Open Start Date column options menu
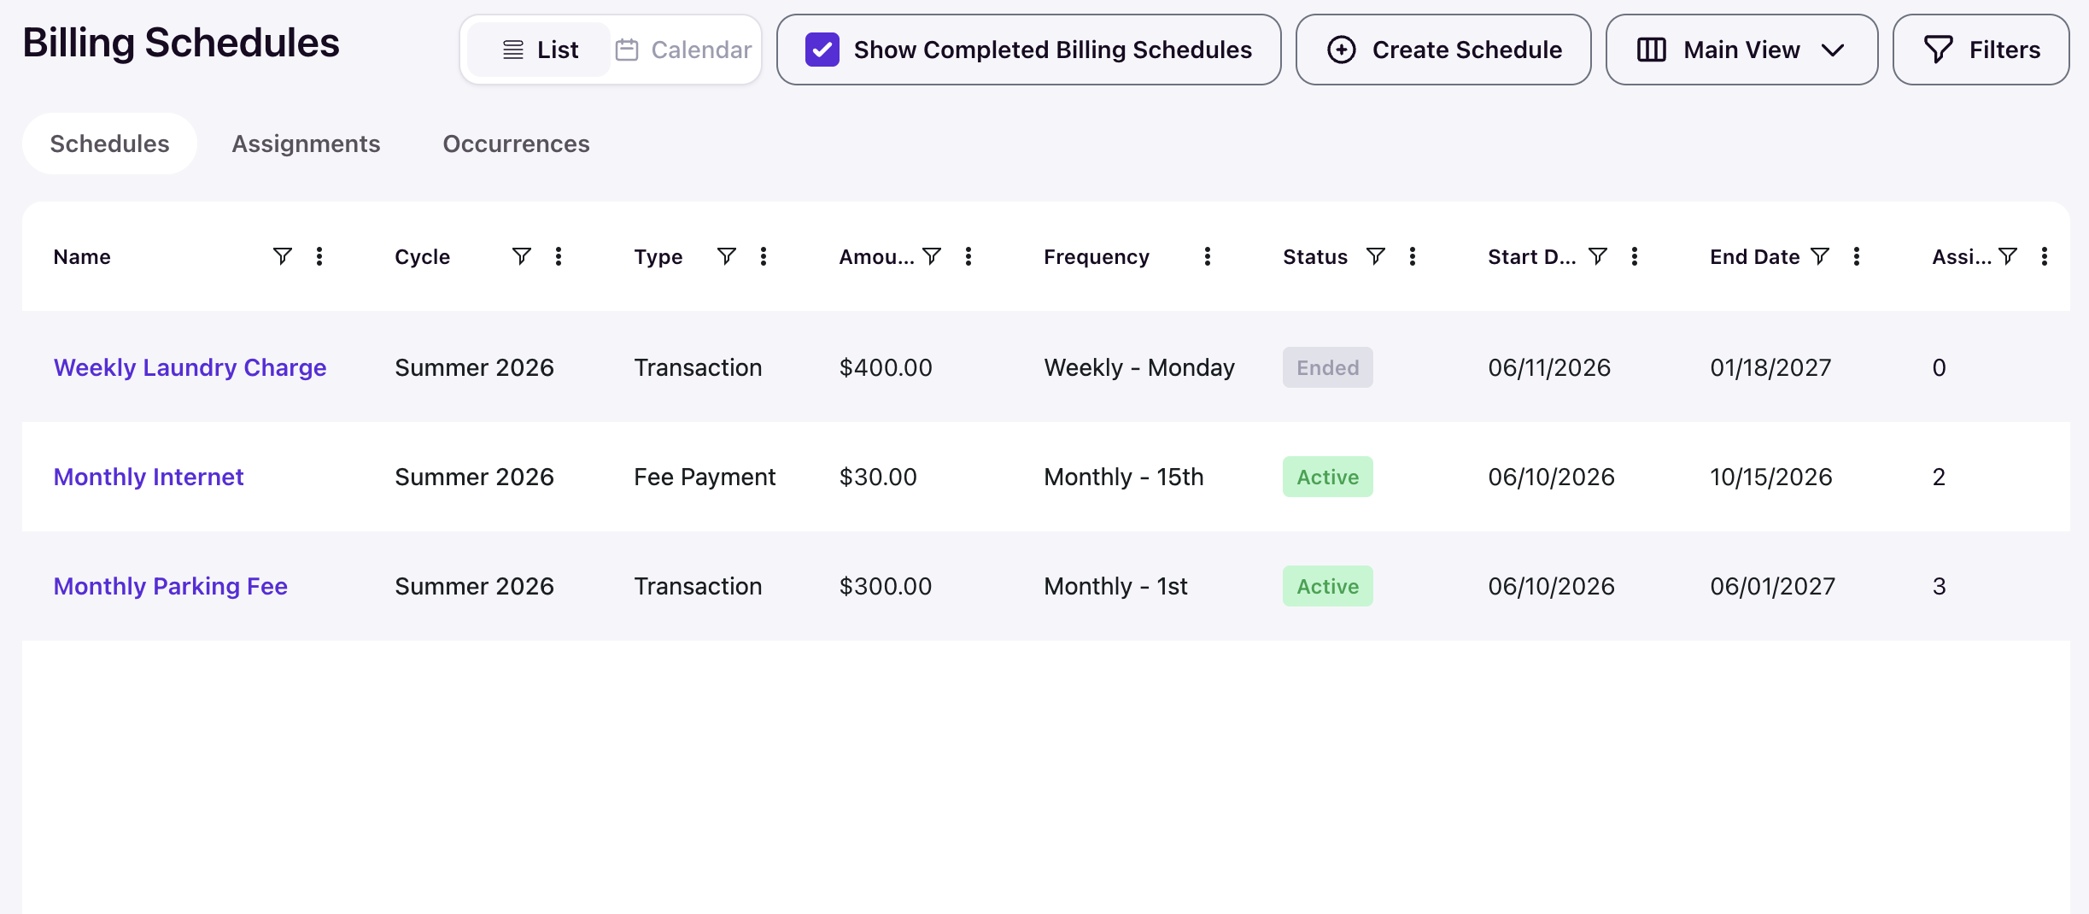This screenshot has height=914, width=2089. coord(1635,256)
